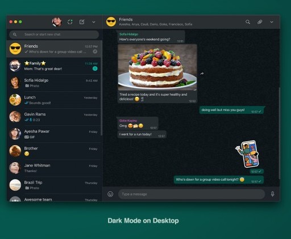The height and width of the screenshot is (239, 291).
Task: Open Jane Whitman conversation
Action: [55, 168]
